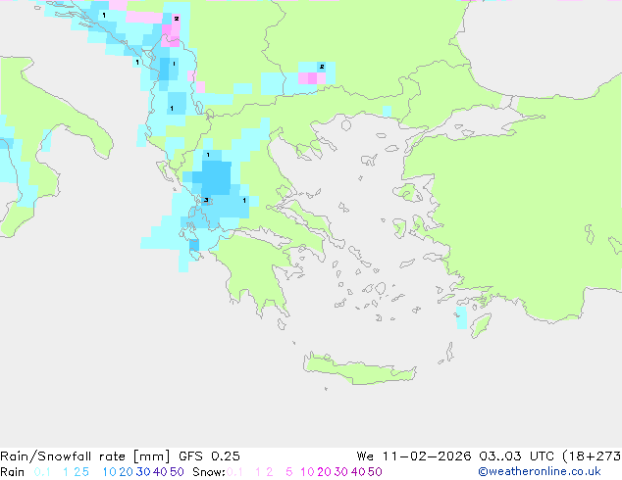Select snow legend value 0.1
Image resolution: width=622 pixels, height=480 pixels.
coord(234,472)
